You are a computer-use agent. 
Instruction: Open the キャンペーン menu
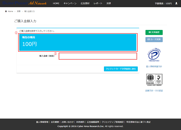pyautogui.click(x=70, y=3)
